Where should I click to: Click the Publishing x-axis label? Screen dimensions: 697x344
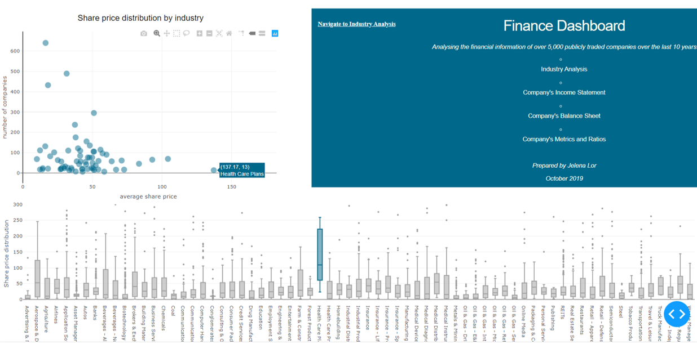click(553, 319)
